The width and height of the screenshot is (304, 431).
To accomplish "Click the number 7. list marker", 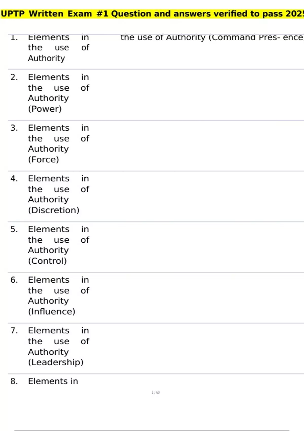I will coord(14,331).
